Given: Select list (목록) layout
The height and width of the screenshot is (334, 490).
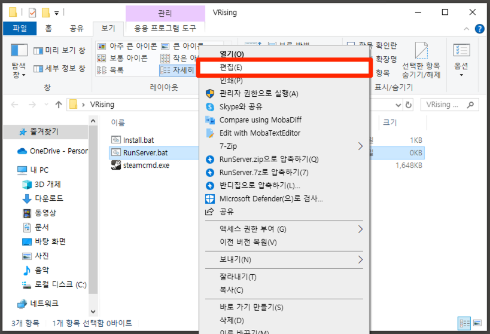Looking at the screenshot, I should tap(110, 70).
